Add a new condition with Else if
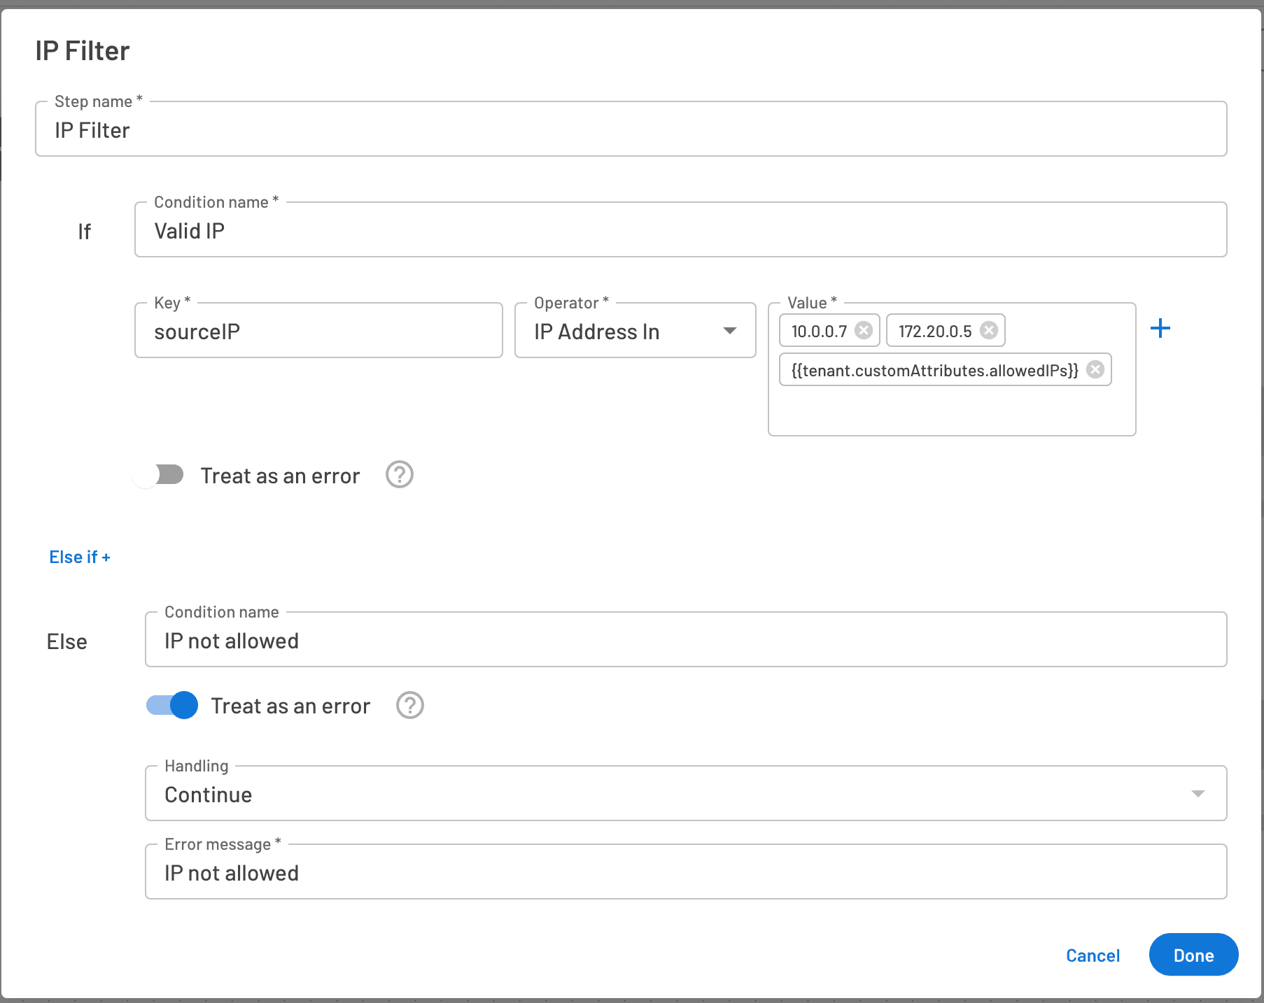 click(x=80, y=557)
